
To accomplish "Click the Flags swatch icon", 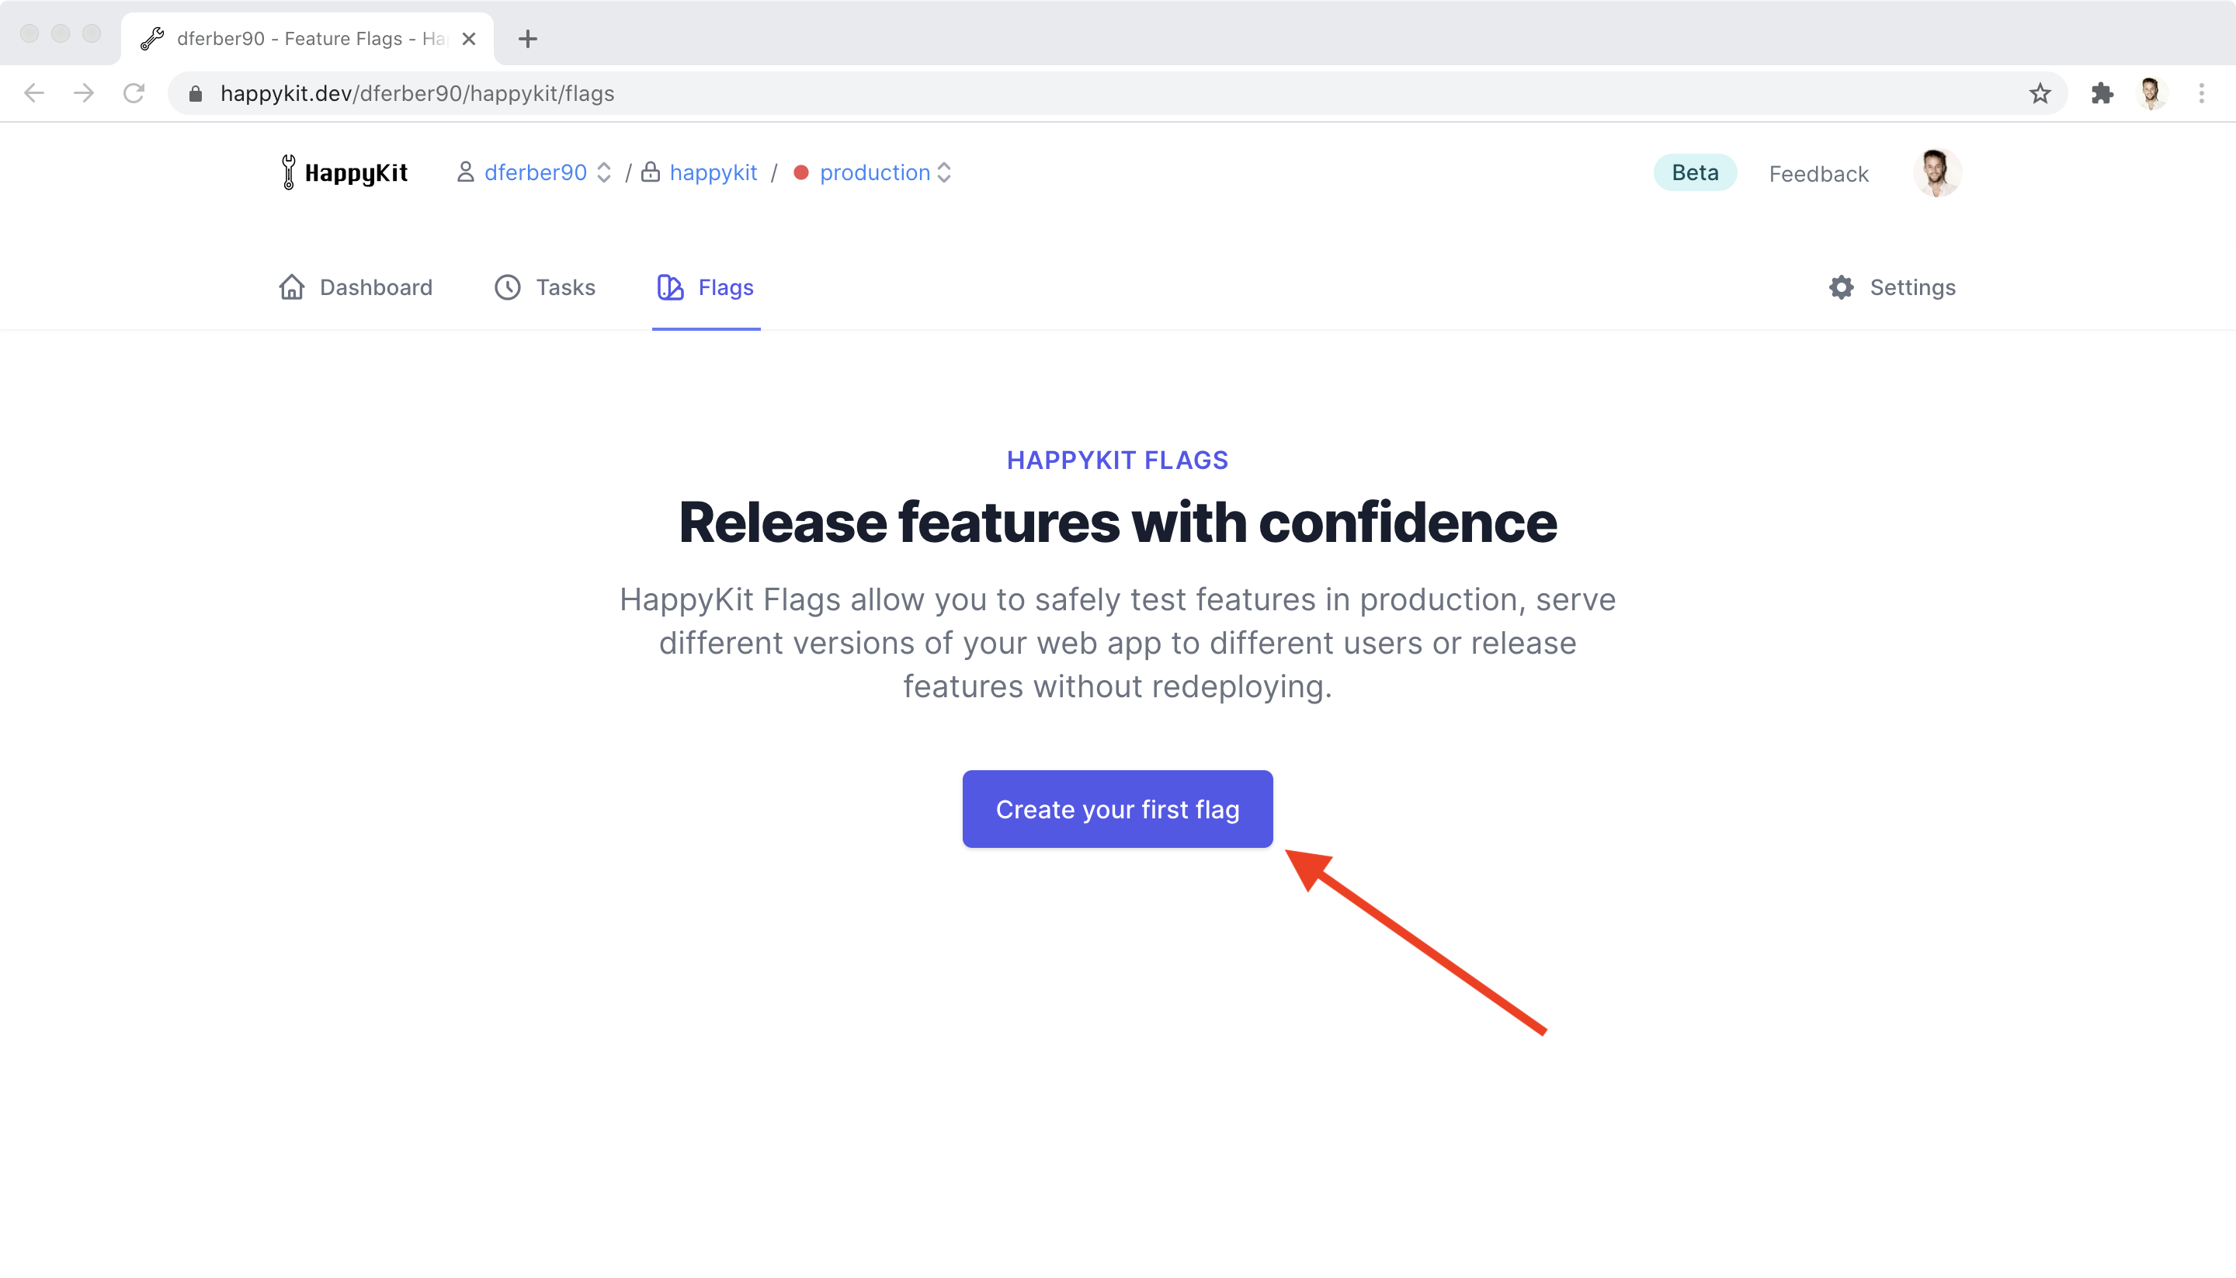I will pos(671,287).
